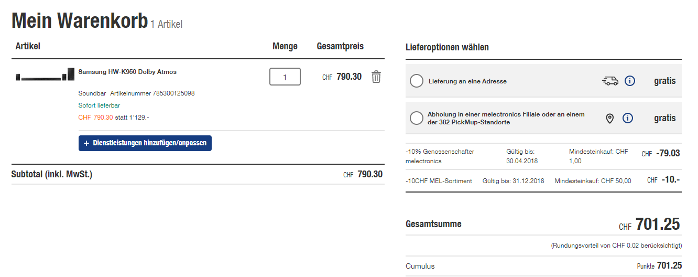Click the plus icon on Dienstleistungen button
Image resolution: width=698 pixels, height=277 pixels.
pos(86,143)
